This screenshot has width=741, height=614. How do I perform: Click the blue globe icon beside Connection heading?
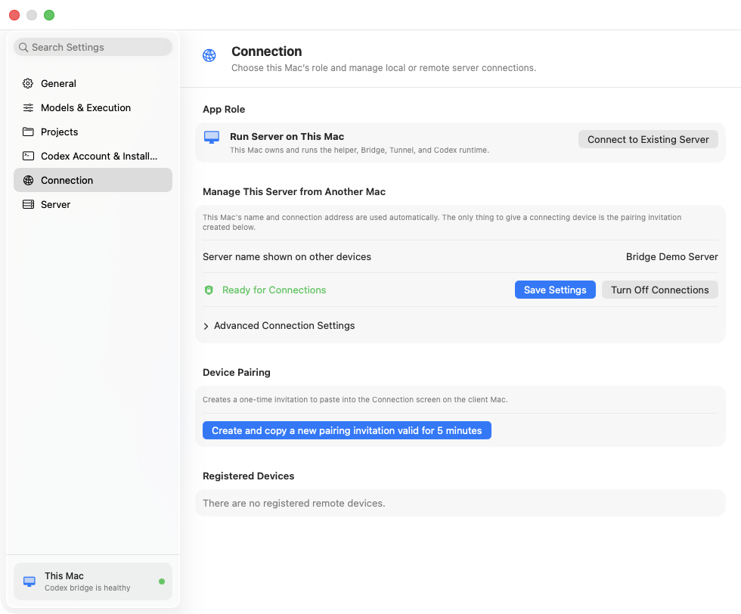click(209, 55)
